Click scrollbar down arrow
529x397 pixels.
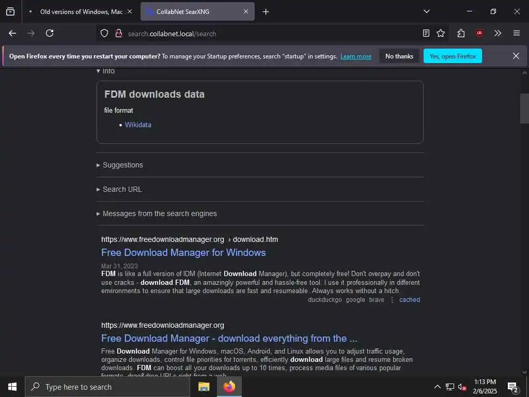tap(524, 372)
